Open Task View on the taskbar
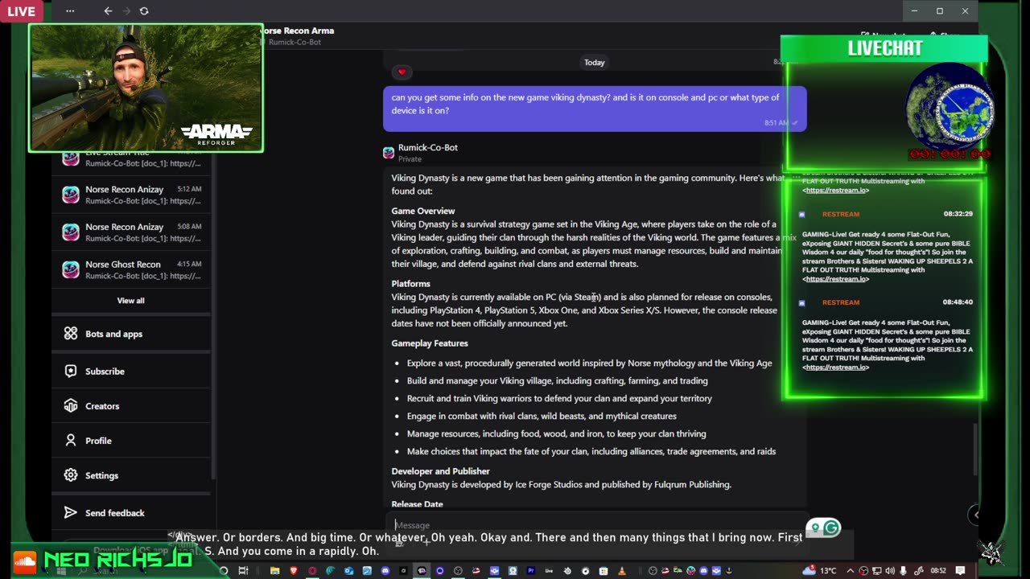 [x=243, y=571]
